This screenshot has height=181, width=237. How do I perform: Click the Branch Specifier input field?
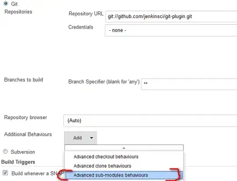coord(189,84)
